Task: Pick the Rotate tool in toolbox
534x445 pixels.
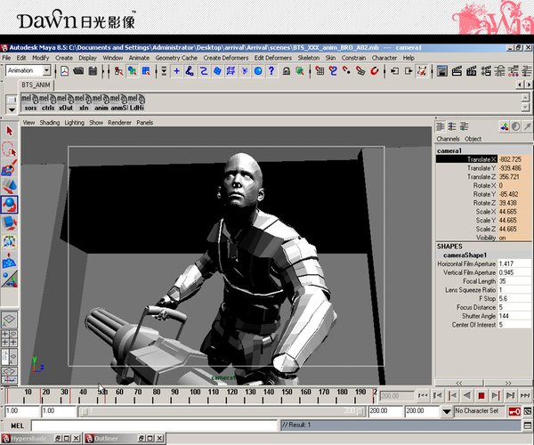Action: (10, 204)
